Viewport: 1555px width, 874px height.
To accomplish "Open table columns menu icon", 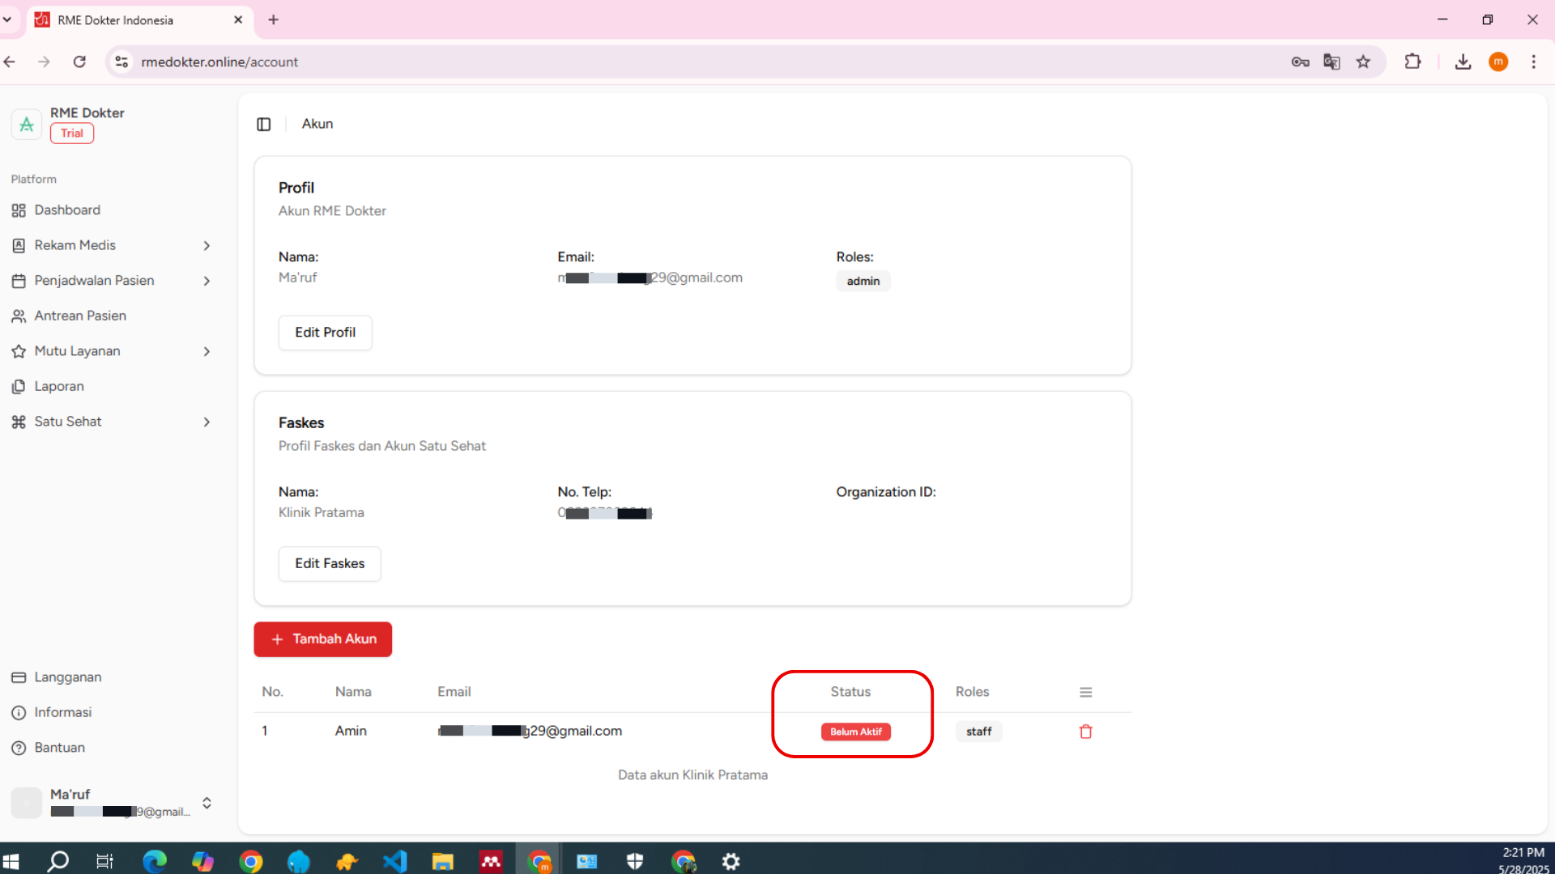I will coord(1086,693).
